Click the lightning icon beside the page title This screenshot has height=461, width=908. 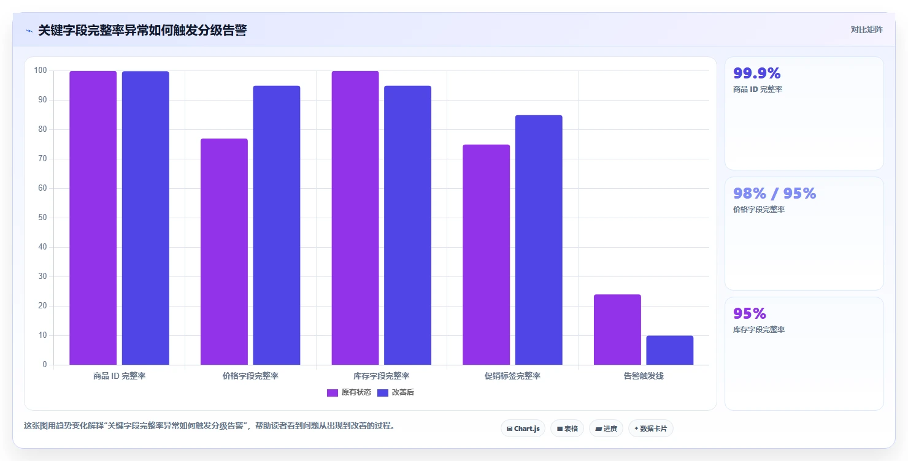(29, 30)
